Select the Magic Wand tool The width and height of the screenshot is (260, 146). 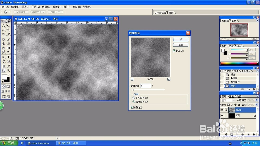tap(8, 30)
